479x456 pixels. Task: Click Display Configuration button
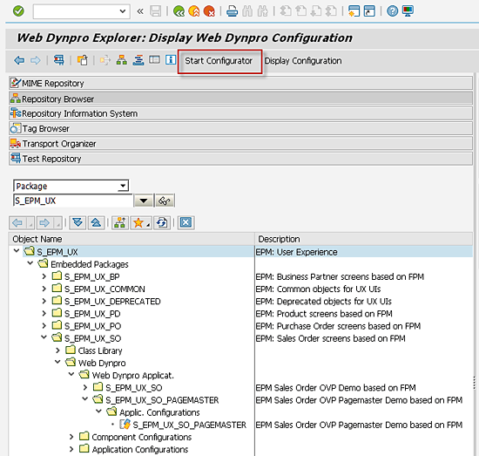303,61
